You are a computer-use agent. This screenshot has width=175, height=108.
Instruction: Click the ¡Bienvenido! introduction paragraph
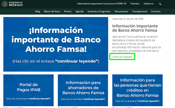(x=136, y=44)
